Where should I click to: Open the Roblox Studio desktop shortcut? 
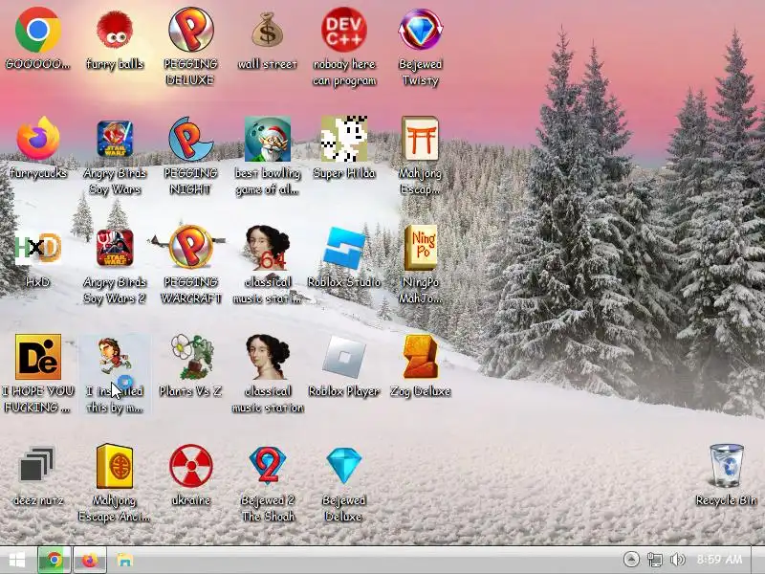click(344, 248)
